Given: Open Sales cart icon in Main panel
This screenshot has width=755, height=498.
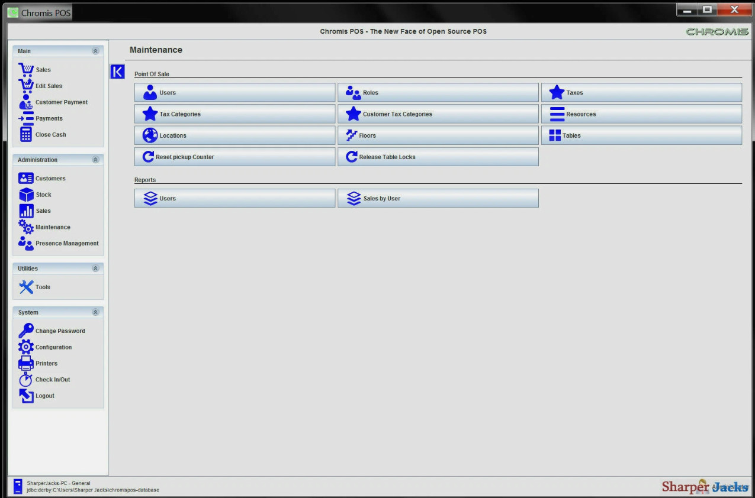Looking at the screenshot, I should coord(26,69).
